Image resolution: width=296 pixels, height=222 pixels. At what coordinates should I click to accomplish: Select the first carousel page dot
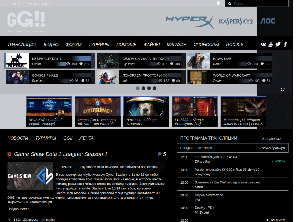138,88
